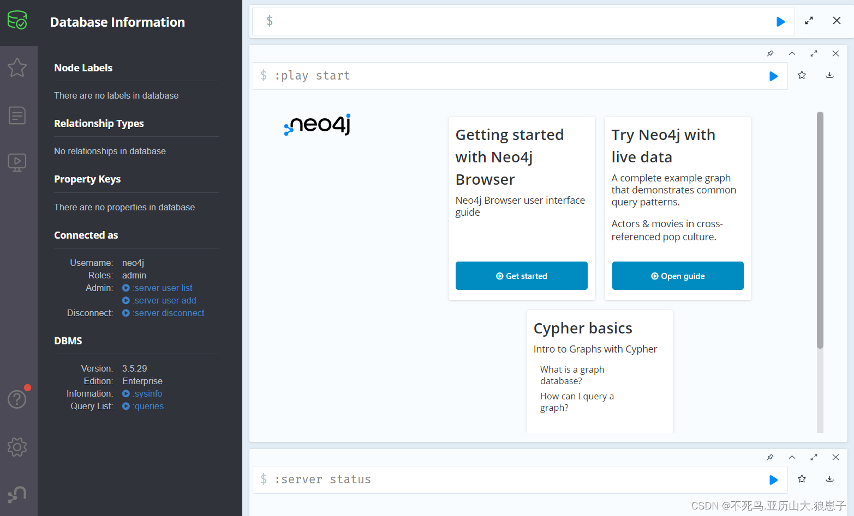Run the :play start command

click(773, 76)
